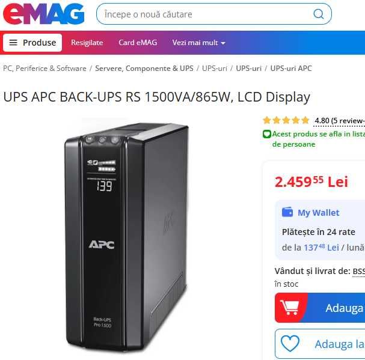Open the PC, Periferice & Software breadcrumb
The width and height of the screenshot is (365, 360).
[x=44, y=69]
